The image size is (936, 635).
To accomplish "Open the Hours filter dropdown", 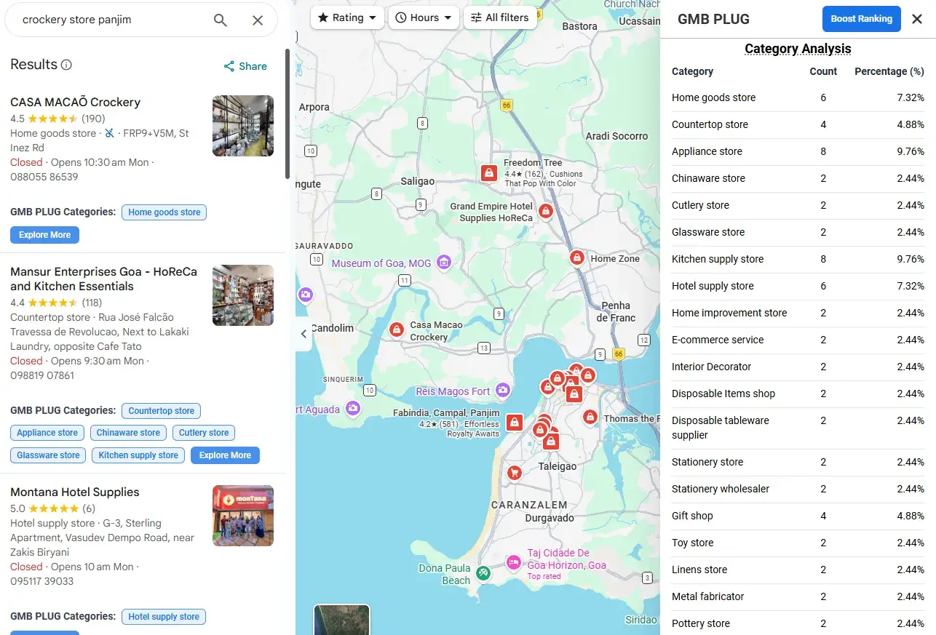I will click(x=424, y=17).
